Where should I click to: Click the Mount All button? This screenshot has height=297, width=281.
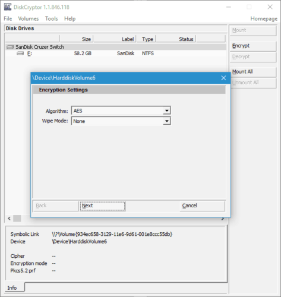click(253, 72)
